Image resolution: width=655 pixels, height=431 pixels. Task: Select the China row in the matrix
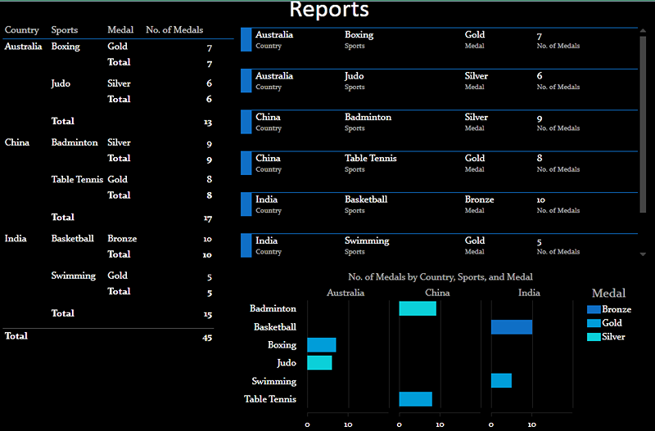click(x=17, y=142)
